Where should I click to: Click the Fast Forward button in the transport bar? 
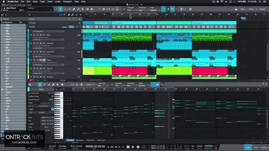coord(116,147)
